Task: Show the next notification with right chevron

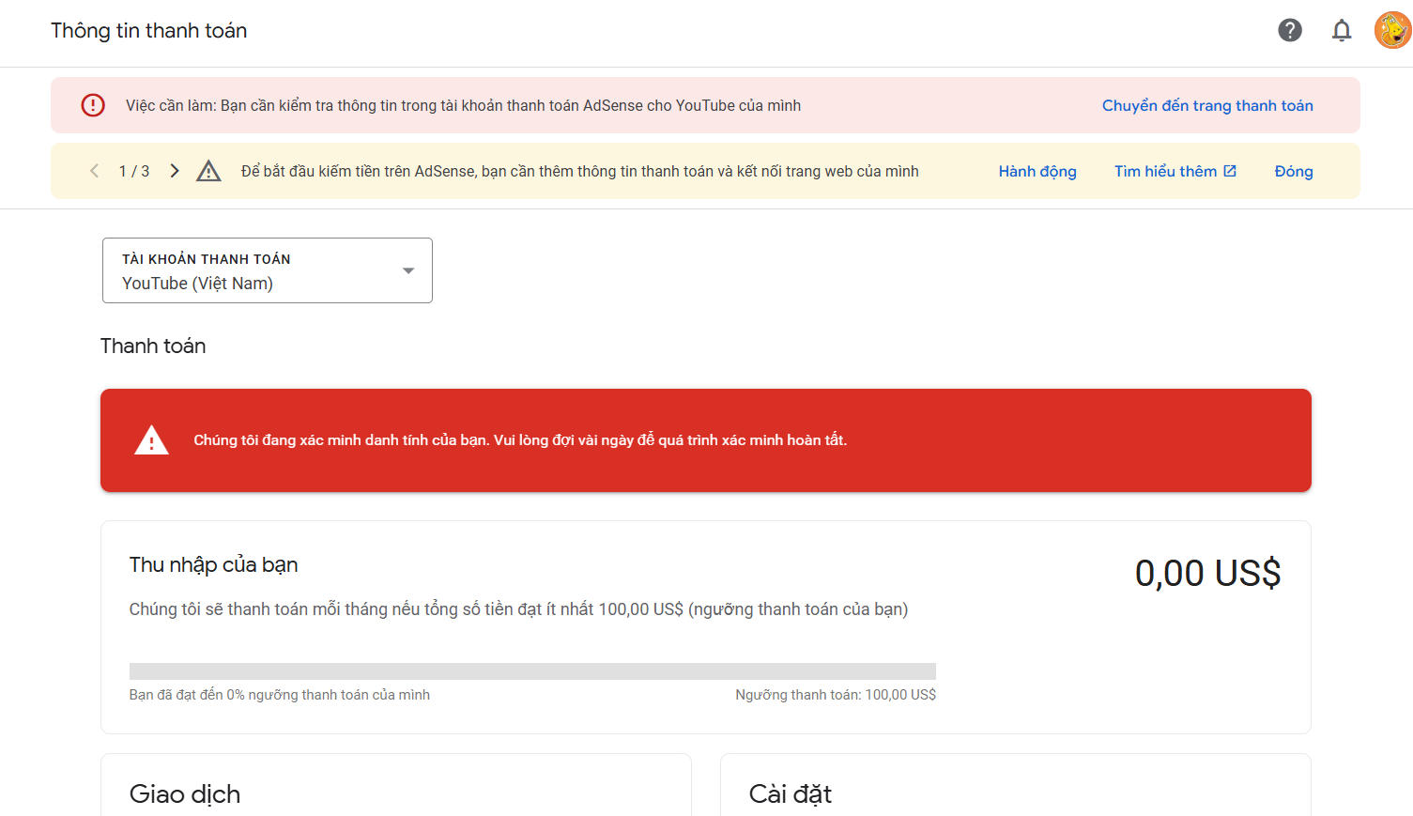Action: point(175,171)
